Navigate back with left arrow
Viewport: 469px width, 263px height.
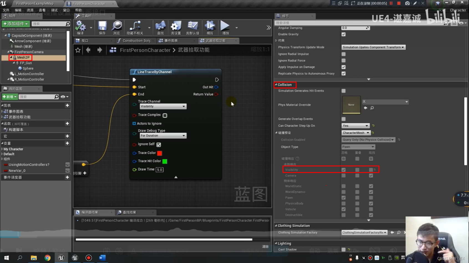point(88,50)
